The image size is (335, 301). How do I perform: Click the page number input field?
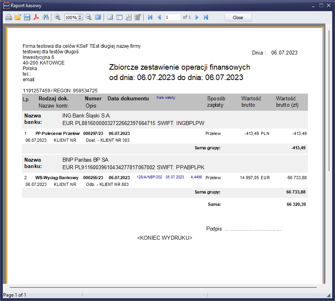pos(172,18)
